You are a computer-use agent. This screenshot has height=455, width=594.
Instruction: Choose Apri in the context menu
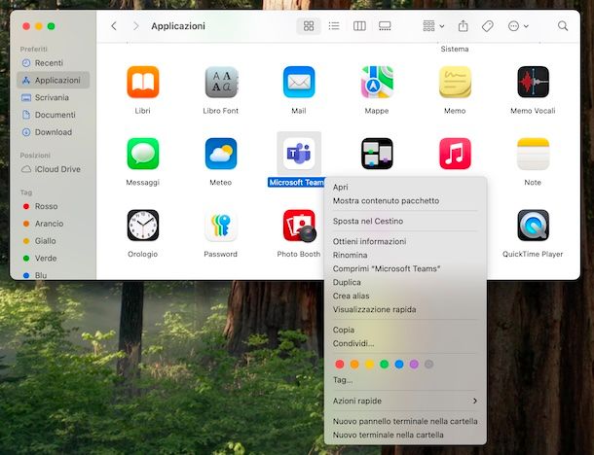click(x=405, y=188)
